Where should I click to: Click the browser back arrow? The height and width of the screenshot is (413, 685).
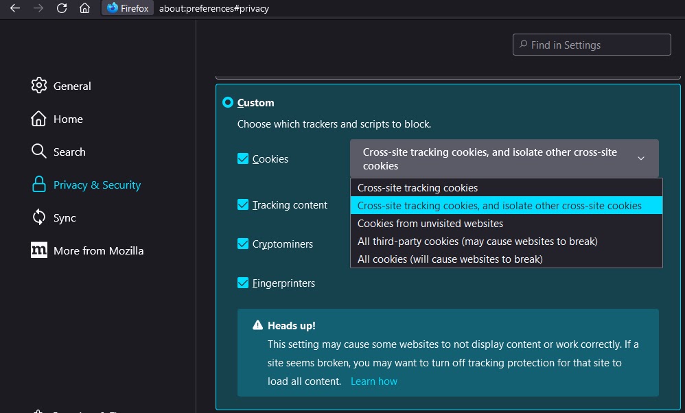(x=15, y=8)
